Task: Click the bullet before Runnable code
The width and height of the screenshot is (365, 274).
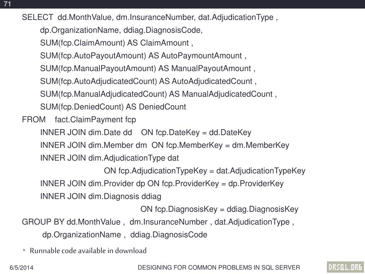Action: tap(24, 250)
